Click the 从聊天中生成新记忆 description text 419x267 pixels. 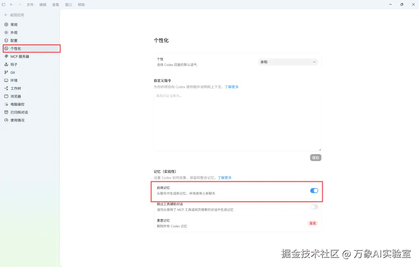click(x=186, y=193)
